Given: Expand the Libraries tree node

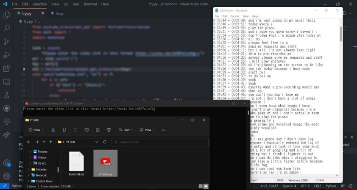Looking at the screenshot, I should pyautogui.click(x=28, y=169).
